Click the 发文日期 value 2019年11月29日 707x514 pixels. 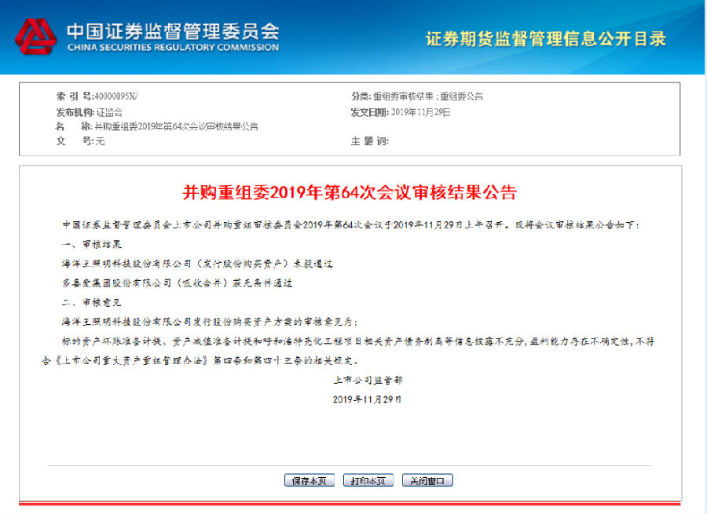pos(421,112)
